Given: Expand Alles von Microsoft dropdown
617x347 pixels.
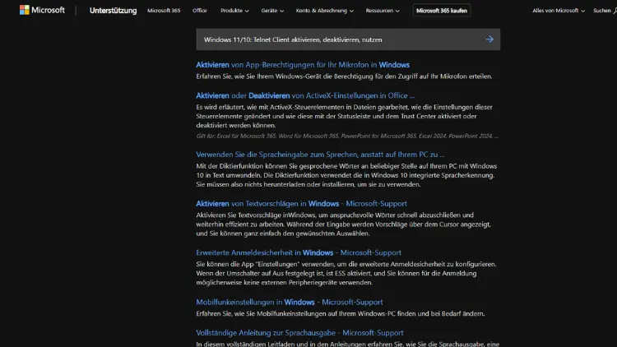Looking at the screenshot, I should [559, 11].
